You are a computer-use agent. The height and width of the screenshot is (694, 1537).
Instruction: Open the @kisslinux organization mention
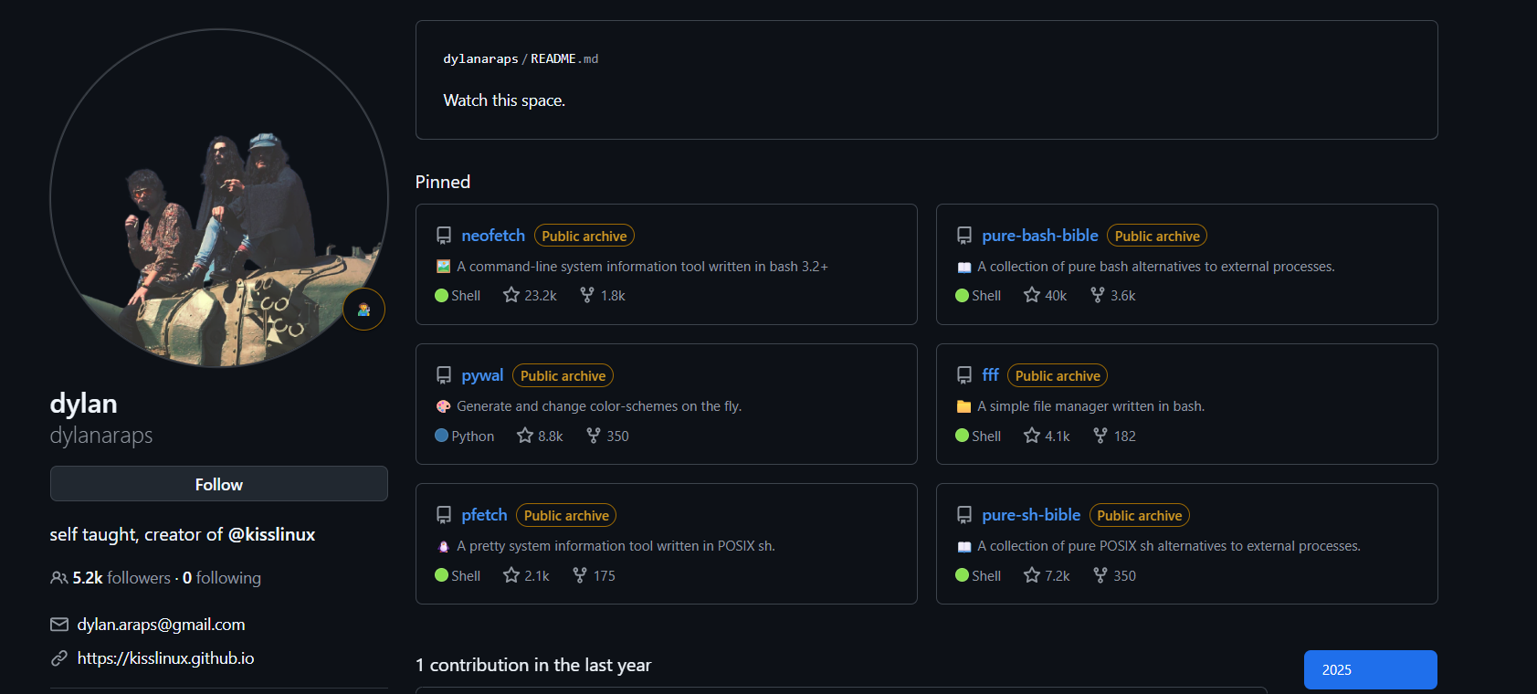coord(271,534)
